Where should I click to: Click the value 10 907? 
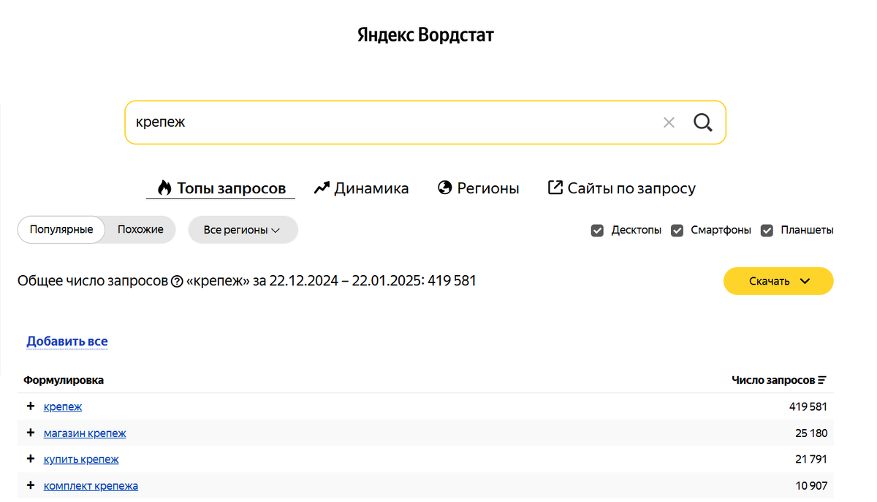click(811, 486)
